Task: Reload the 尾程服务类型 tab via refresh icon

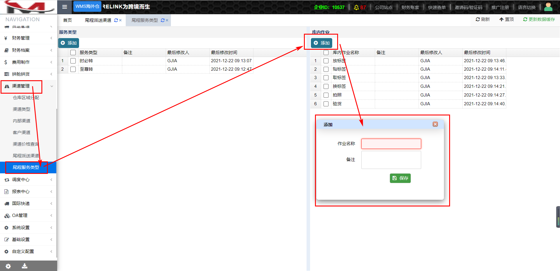Action: 163,20
